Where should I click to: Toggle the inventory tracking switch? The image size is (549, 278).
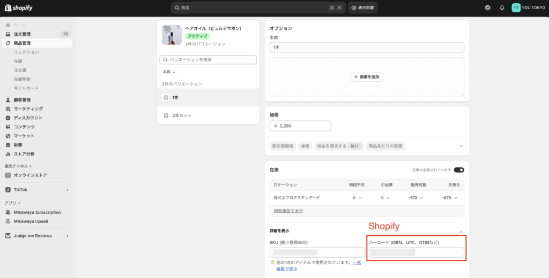[458, 170]
